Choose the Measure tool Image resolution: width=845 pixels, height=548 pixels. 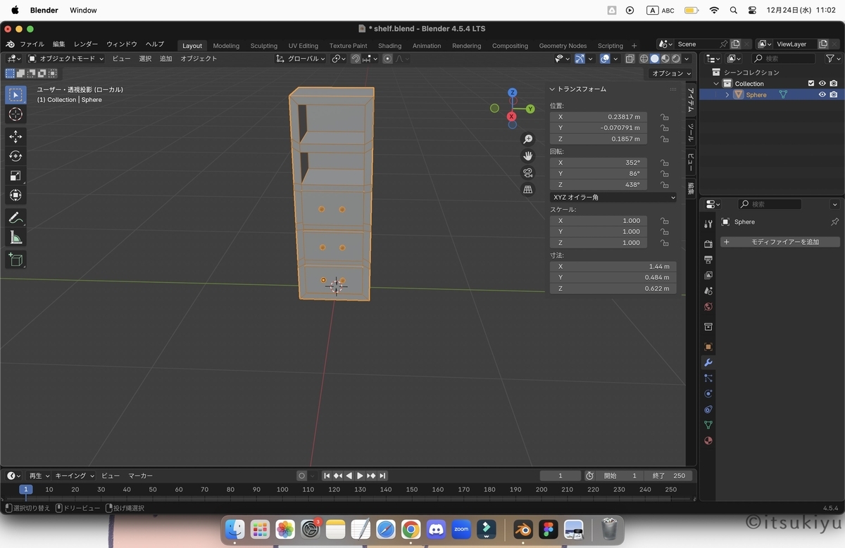pyautogui.click(x=15, y=238)
